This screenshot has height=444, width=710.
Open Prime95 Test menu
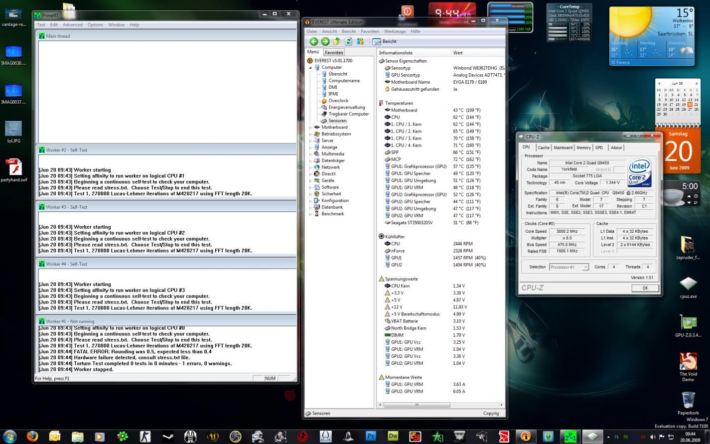pyautogui.click(x=41, y=24)
